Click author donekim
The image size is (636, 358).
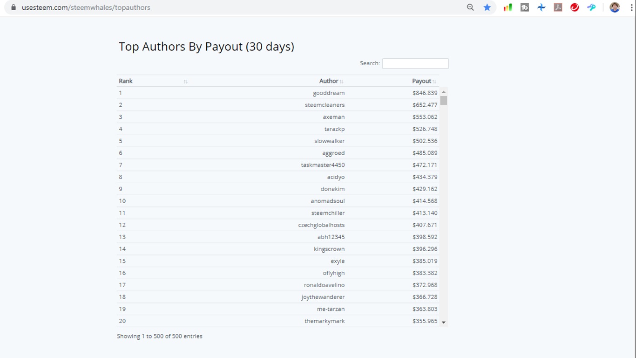(333, 189)
